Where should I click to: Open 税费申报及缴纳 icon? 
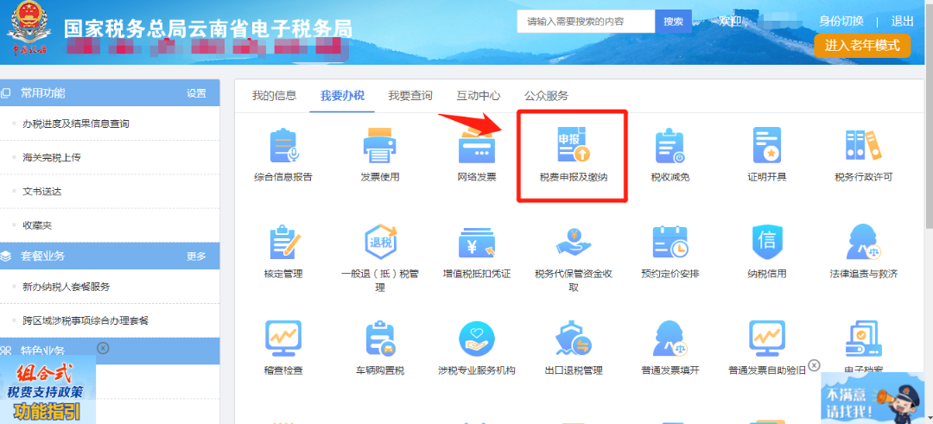click(573, 145)
